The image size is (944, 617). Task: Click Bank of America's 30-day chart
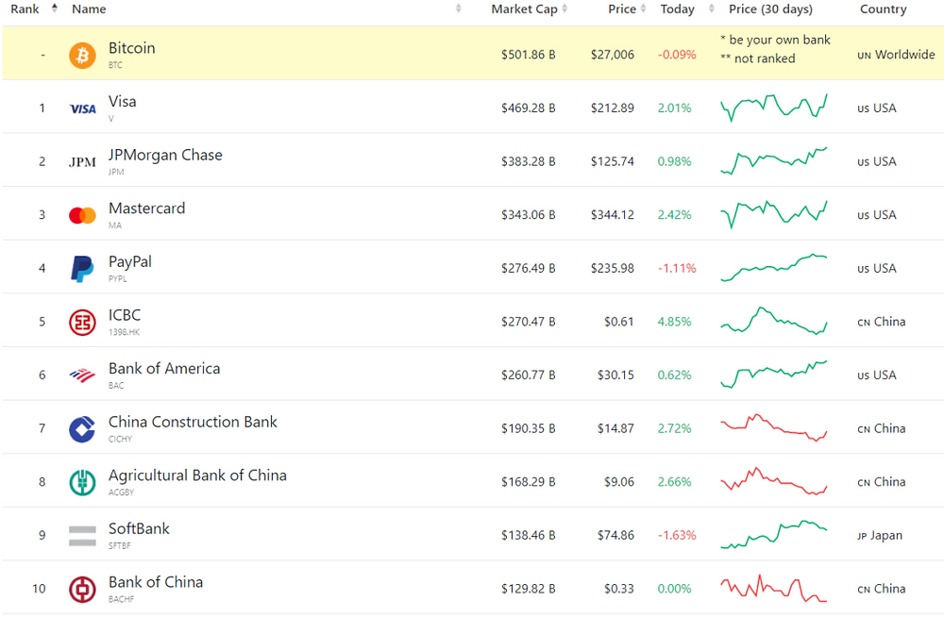pos(774,375)
